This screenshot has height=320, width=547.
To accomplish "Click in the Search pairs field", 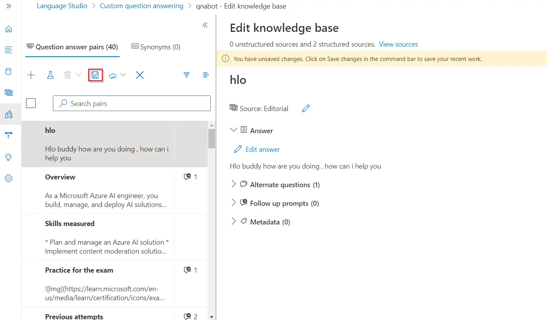I will pos(136,104).
